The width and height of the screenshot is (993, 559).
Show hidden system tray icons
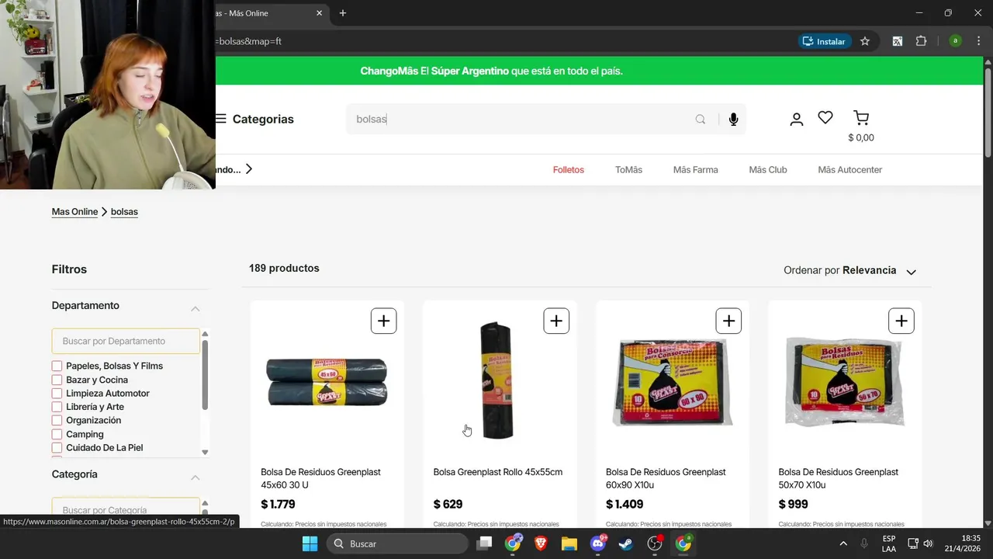pos(843,543)
